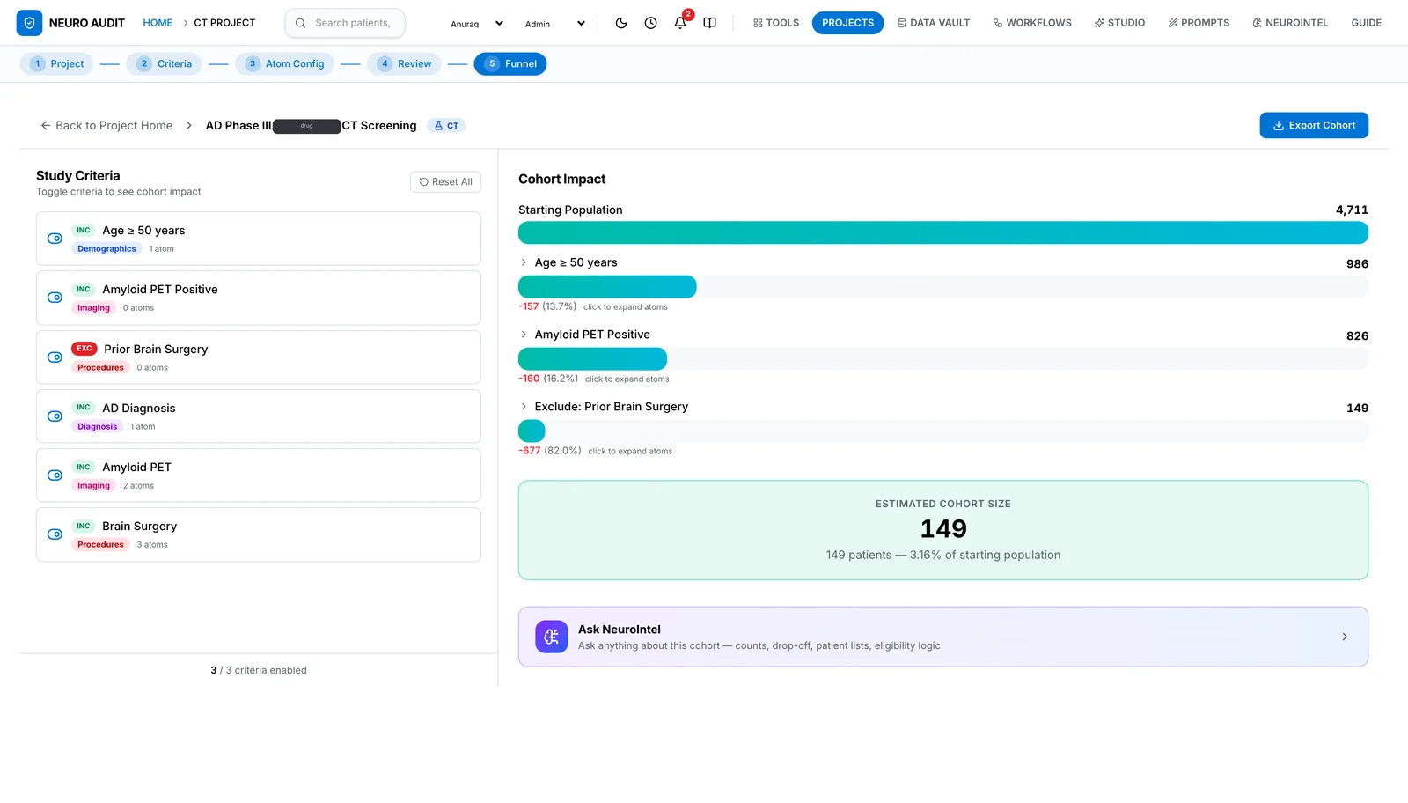Open the GUIDE page
Viewport: 1408px width, 803px height.
tap(1366, 23)
